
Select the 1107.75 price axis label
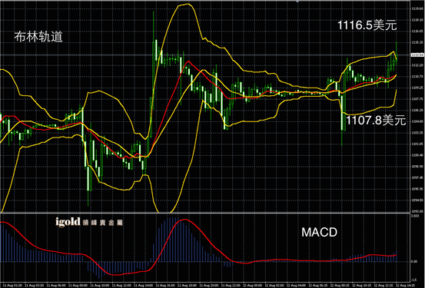(x=418, y=99)
